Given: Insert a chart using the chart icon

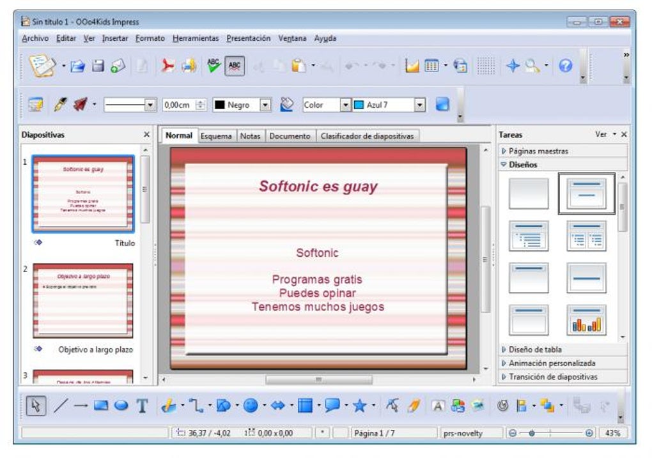Looking at the screenshot, I should coord(412,66).
